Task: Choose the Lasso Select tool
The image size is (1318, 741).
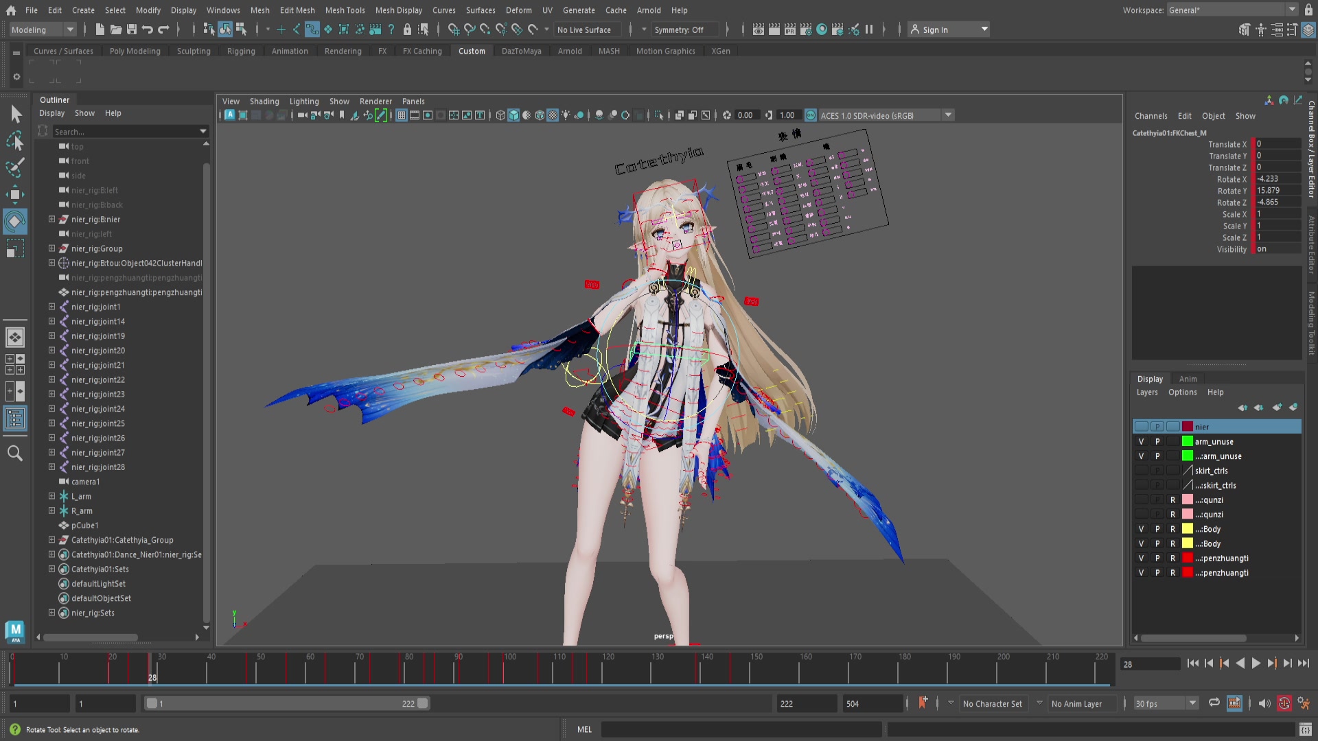Action: pyautogui.click(x=15, y=141)
